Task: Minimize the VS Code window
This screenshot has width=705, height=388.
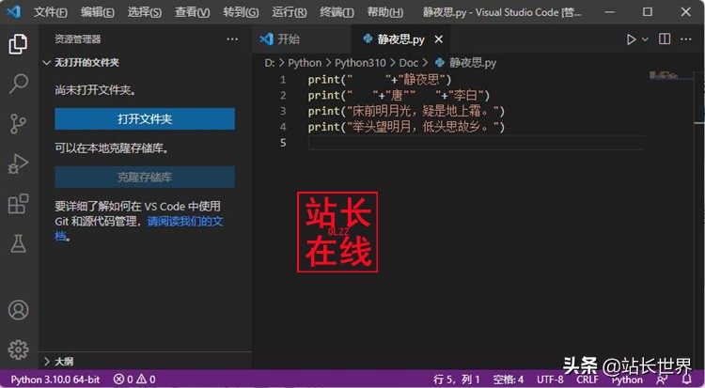Action: click(x=609, y=11)
